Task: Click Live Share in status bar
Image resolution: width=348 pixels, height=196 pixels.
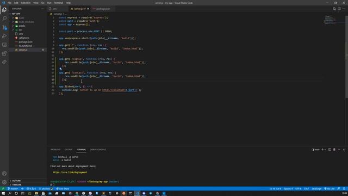Action: (x=63, y=189)
